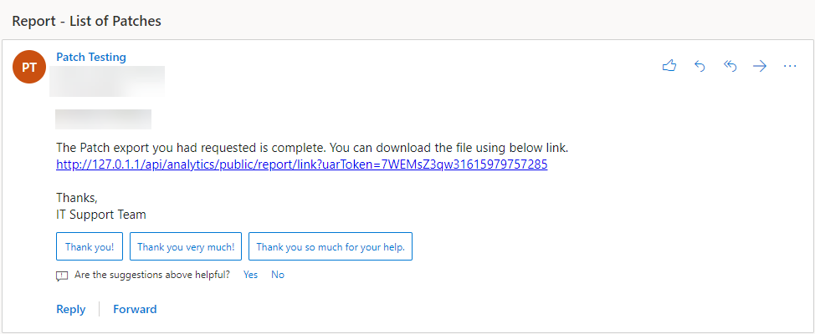This screenshot has width=815, height=334.
Task: Click the Reply all double-arrow icon
Action: pos(730,67)
